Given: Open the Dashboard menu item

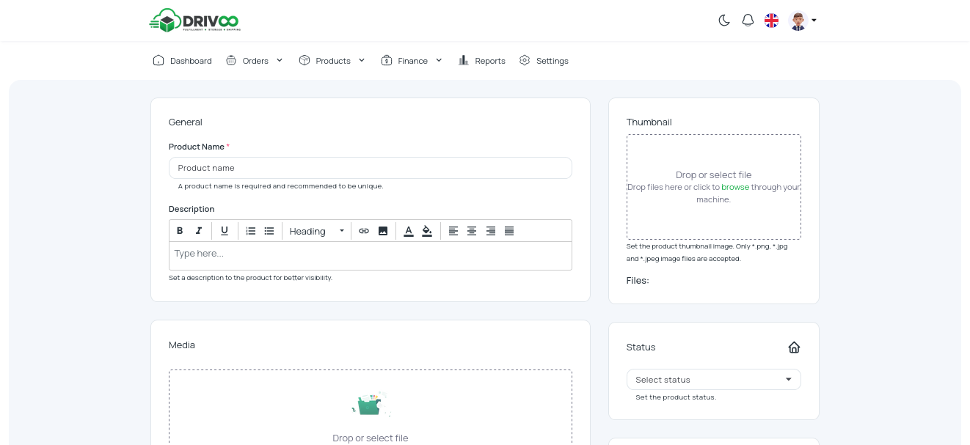Looking at the screenshot, I should coord(182,61).
